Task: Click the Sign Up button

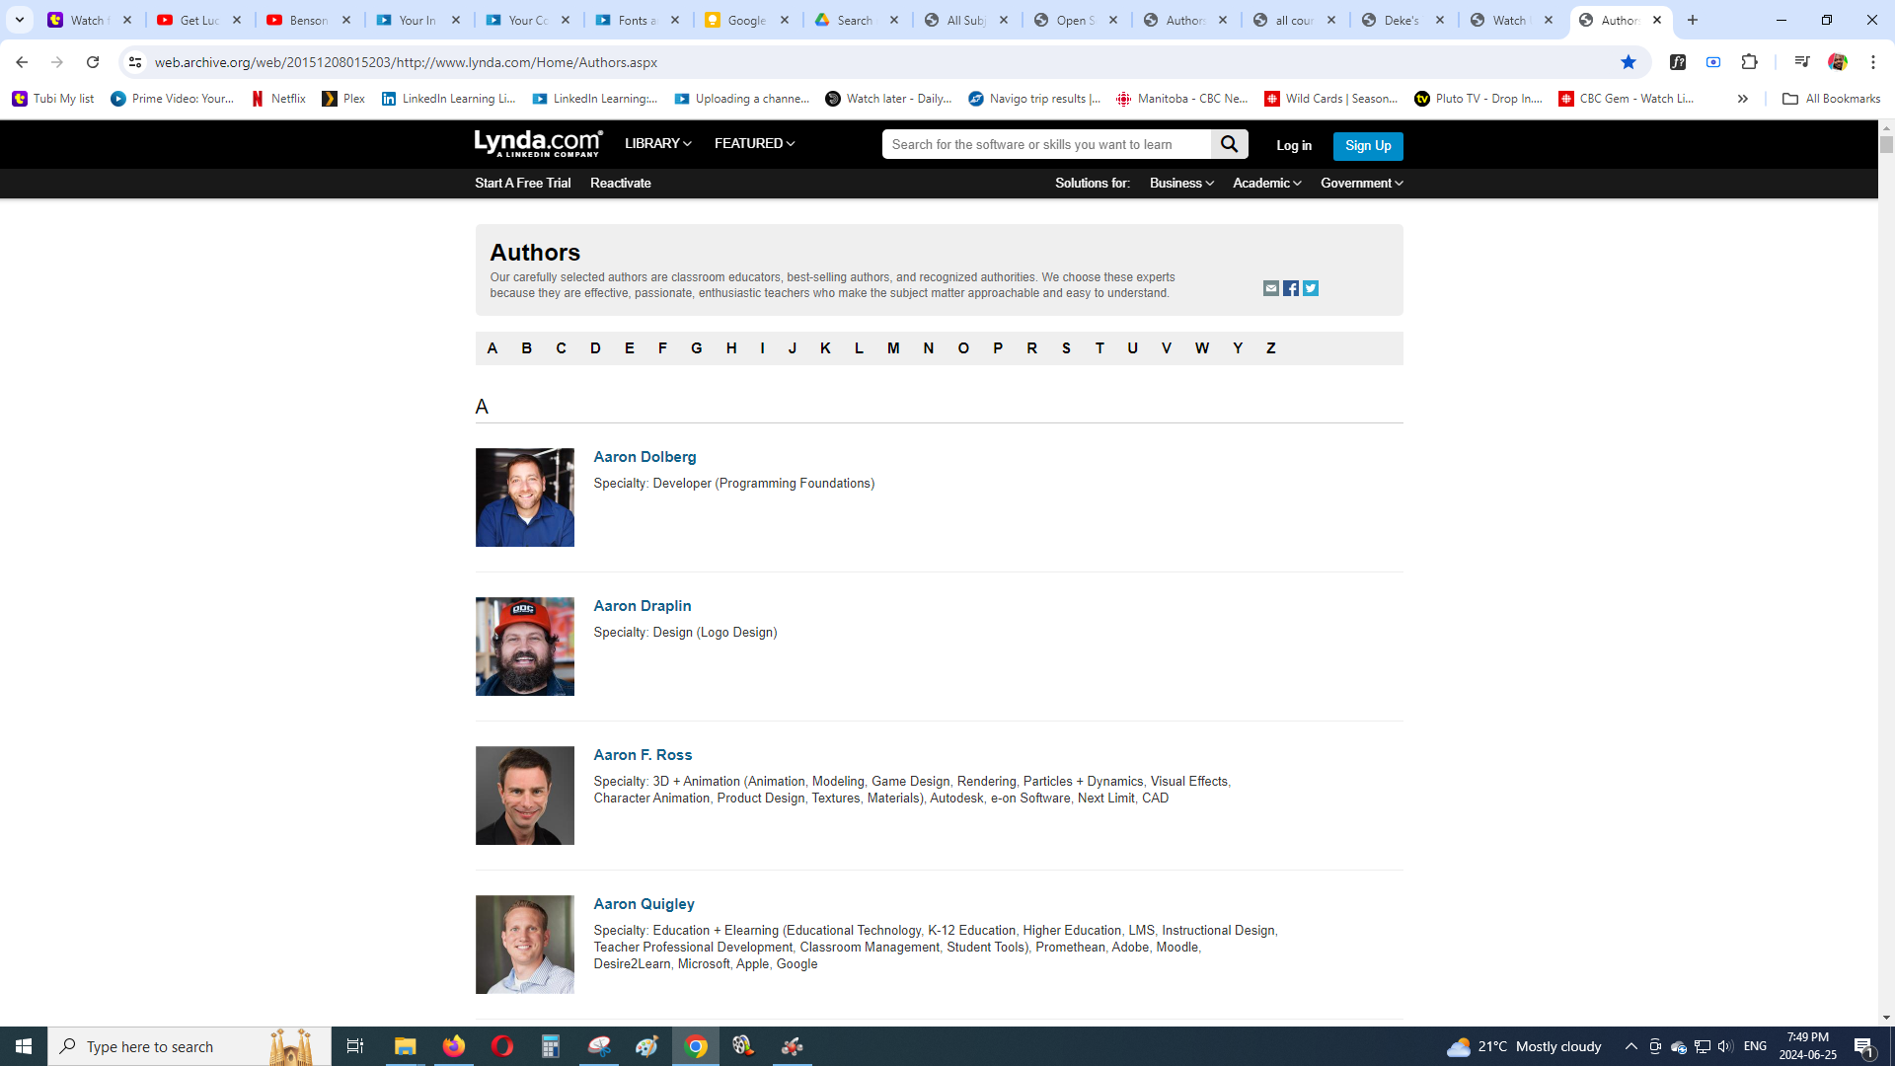Action: (1367, 146)
